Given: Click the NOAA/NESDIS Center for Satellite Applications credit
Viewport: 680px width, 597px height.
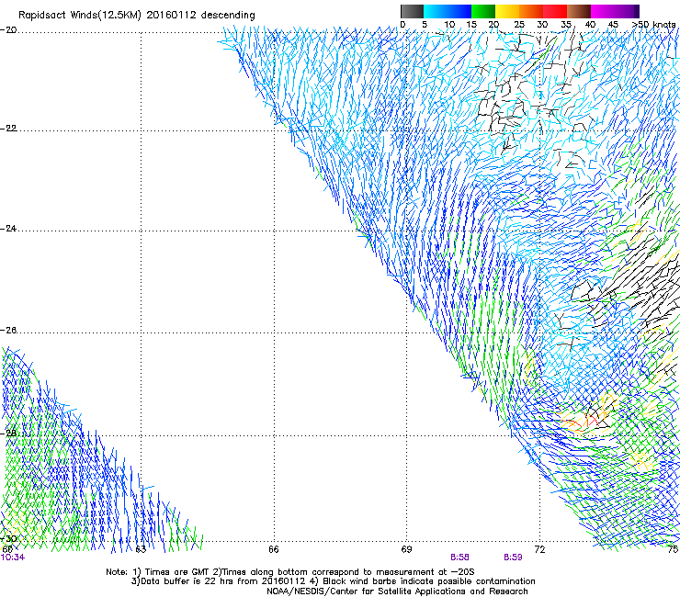Looking at the screenshot, I should pyautogui.click(x=397, y=591).
